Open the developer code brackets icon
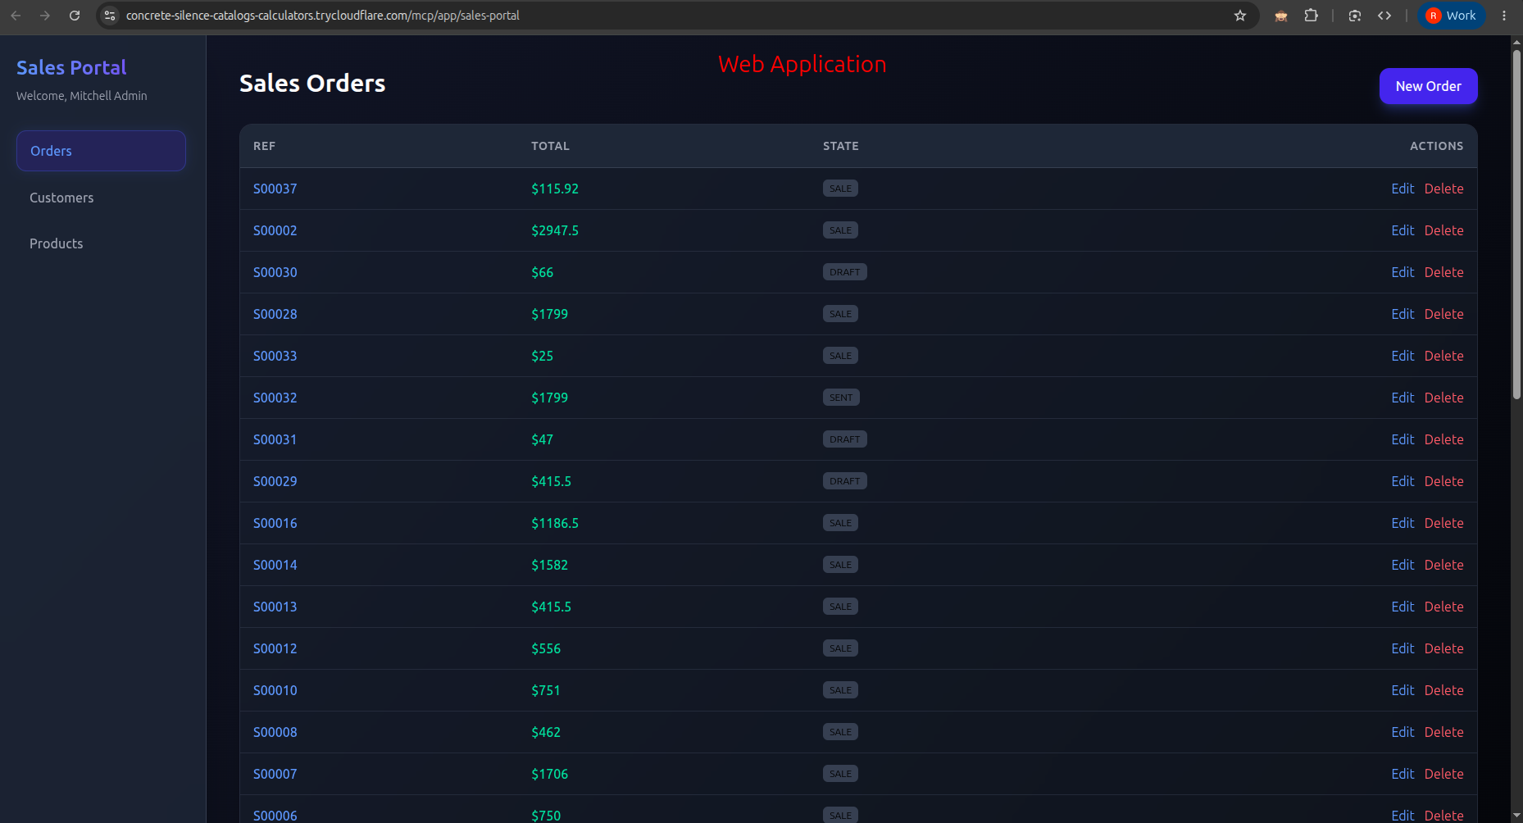 [x=1384, y=16]
